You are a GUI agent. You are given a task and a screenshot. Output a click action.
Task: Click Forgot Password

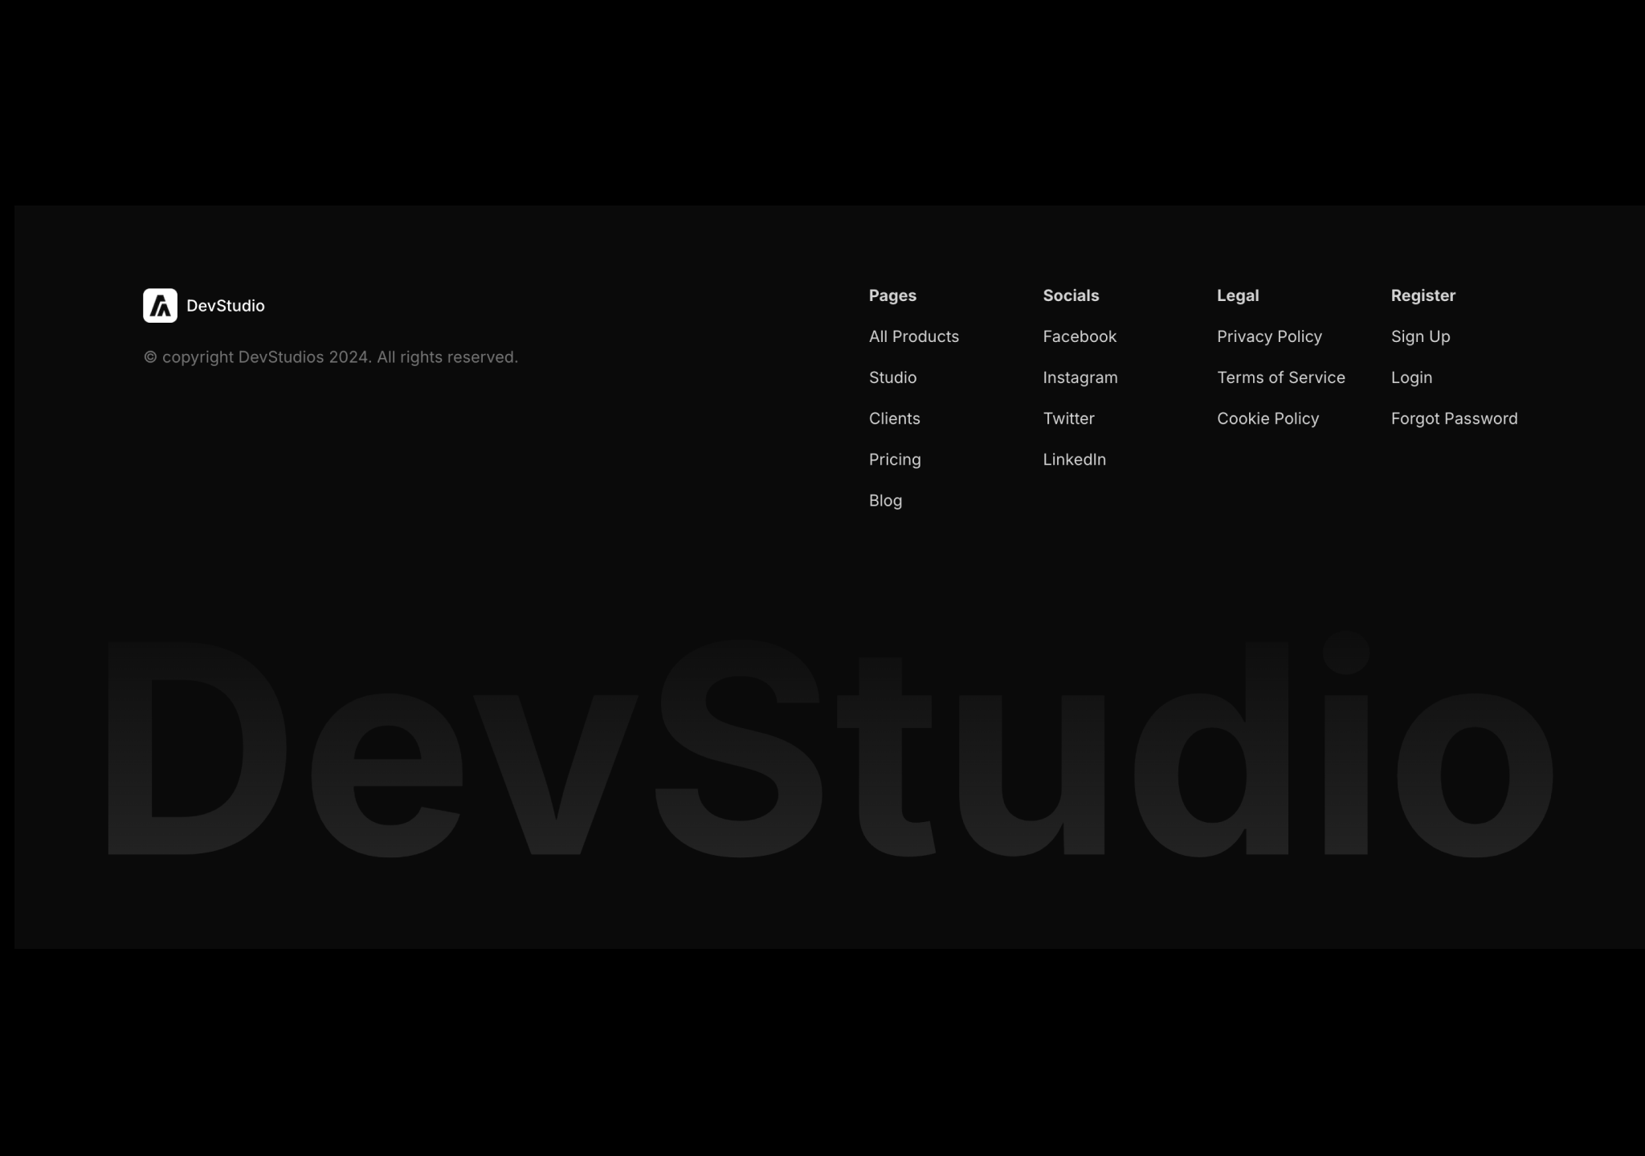1454,418
